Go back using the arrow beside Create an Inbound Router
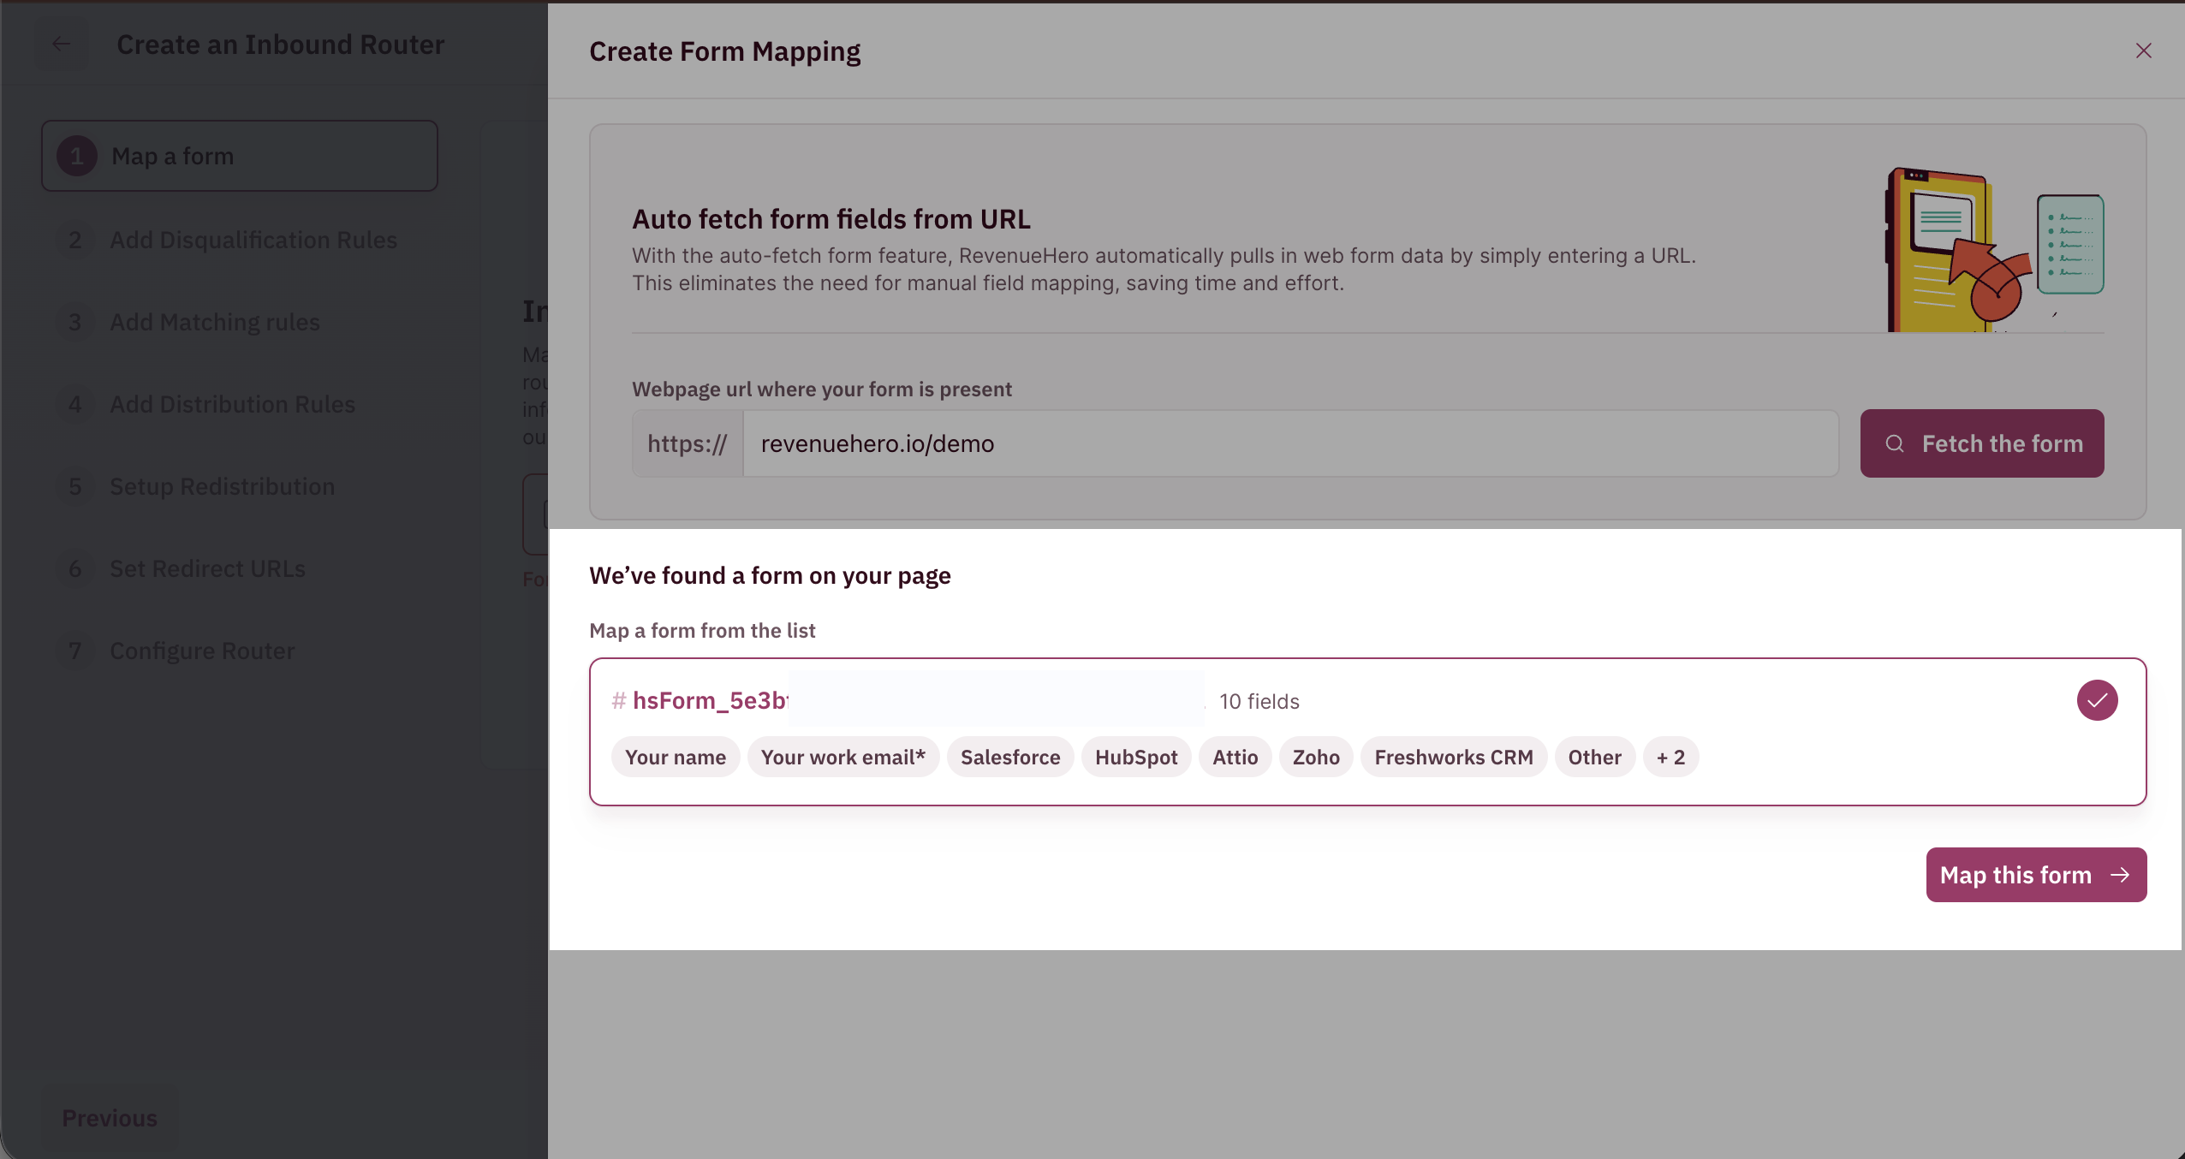Viewport: 2185px width, 1159px height. [x=61, y=45]
